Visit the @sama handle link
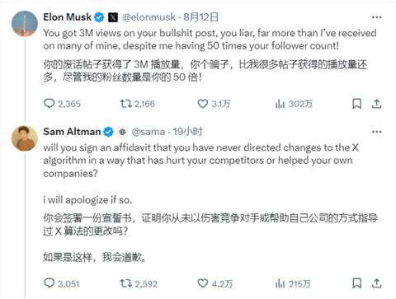The height and width of the screenshot is (299, 396). [x=148, y=132]
